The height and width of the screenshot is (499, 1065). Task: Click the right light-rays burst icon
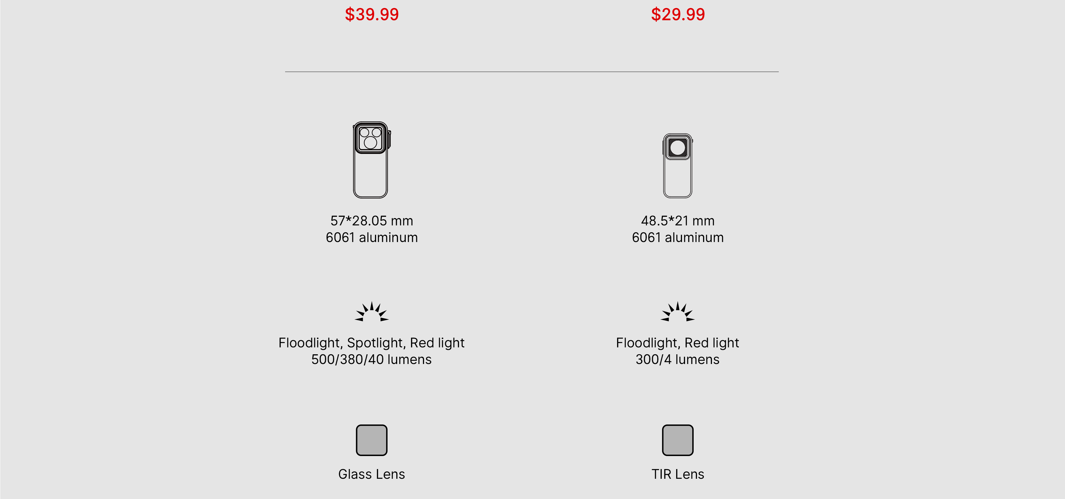(678, 312)
